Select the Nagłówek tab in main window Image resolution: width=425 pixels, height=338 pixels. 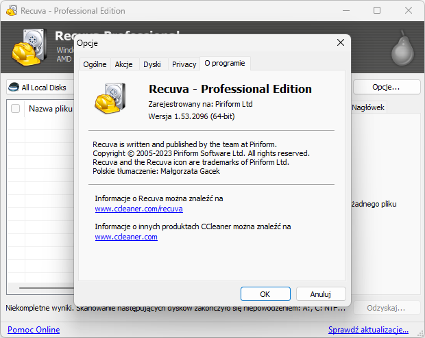[x=368, y=107]
